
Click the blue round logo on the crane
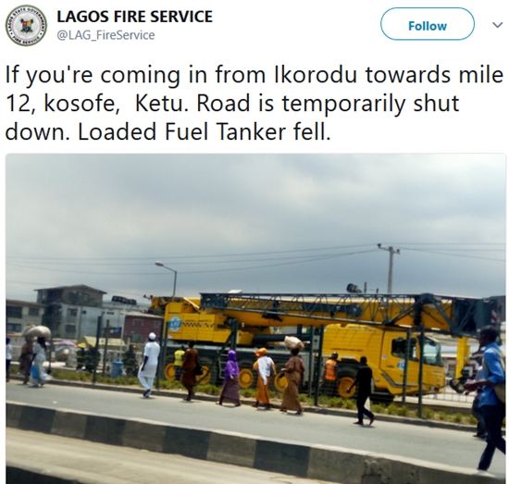point(175,324)
